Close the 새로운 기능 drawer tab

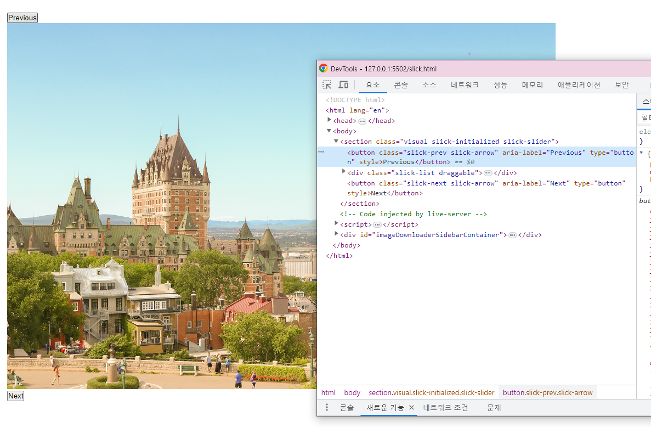[x=411, y=408]
